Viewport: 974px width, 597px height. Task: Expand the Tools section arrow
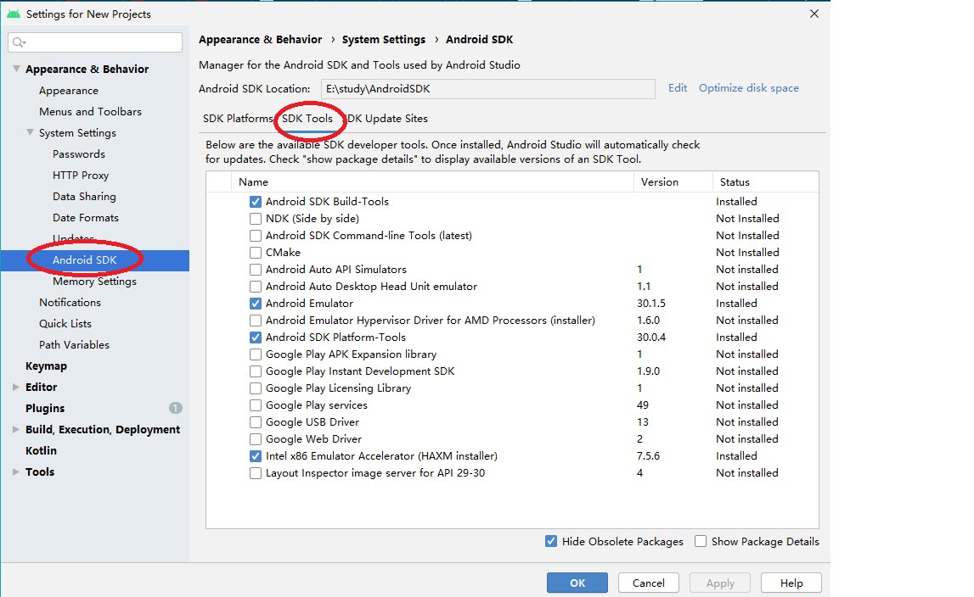[x=16, y=471]
